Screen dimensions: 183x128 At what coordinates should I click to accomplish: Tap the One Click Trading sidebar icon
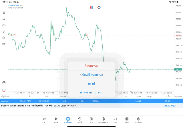[4, 90]
